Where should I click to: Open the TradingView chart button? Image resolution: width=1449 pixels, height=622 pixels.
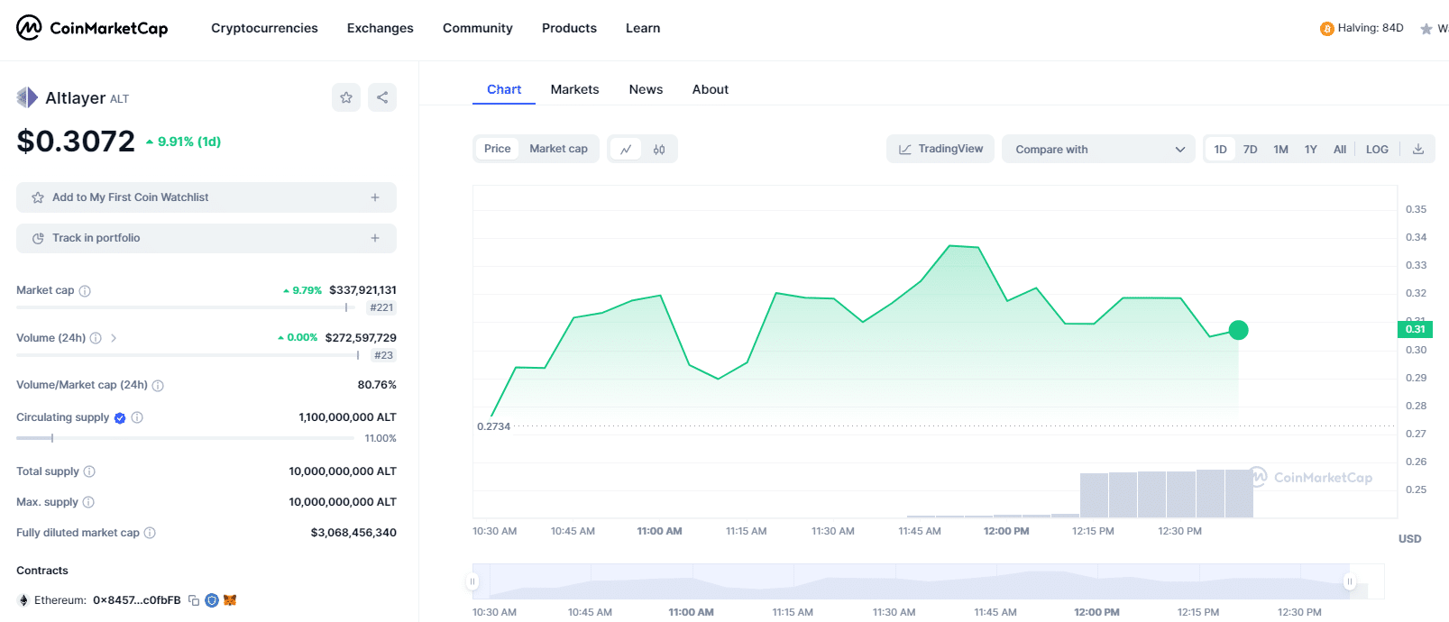tap(940, 149)
